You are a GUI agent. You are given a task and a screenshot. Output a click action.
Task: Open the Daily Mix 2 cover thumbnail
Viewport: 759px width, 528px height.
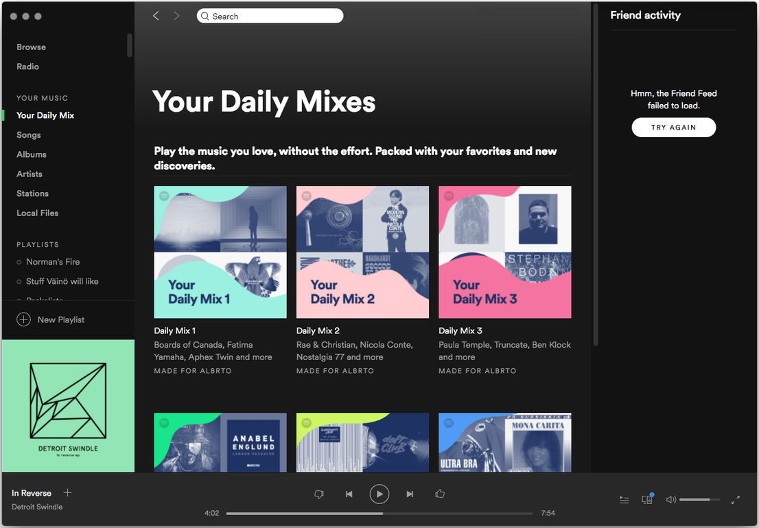point(362,252)
